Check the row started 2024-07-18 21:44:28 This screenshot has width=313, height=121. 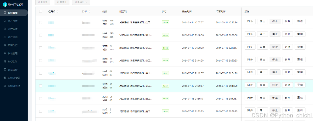[x=40, y=60]
